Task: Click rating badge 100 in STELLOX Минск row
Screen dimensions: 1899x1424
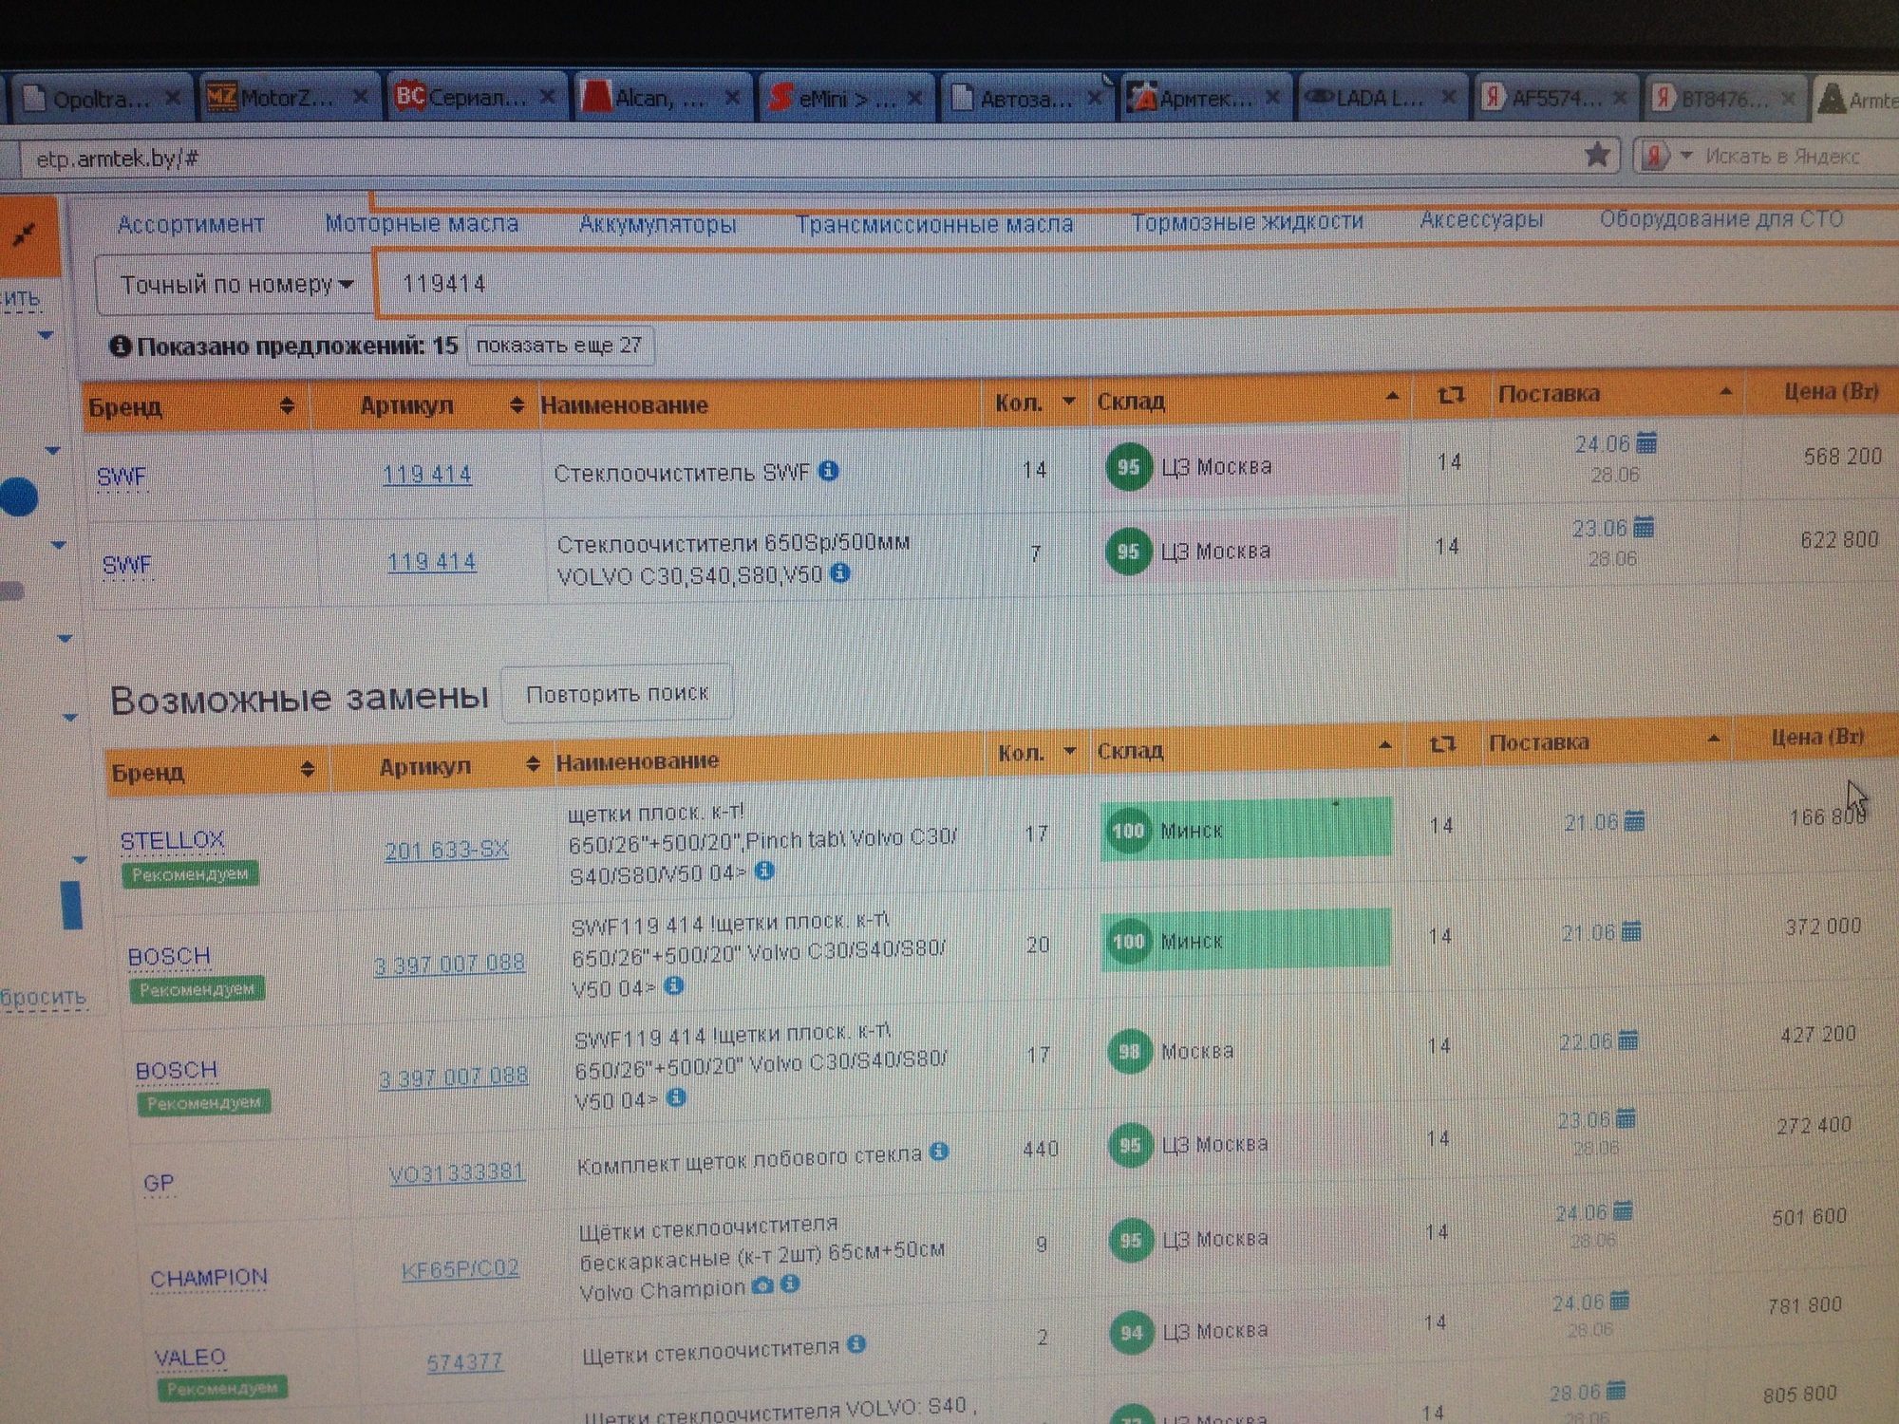Action: [1128, 831]
